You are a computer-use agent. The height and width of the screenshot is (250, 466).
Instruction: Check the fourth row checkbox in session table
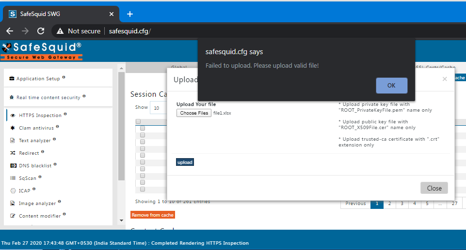(x=143, y=148)
